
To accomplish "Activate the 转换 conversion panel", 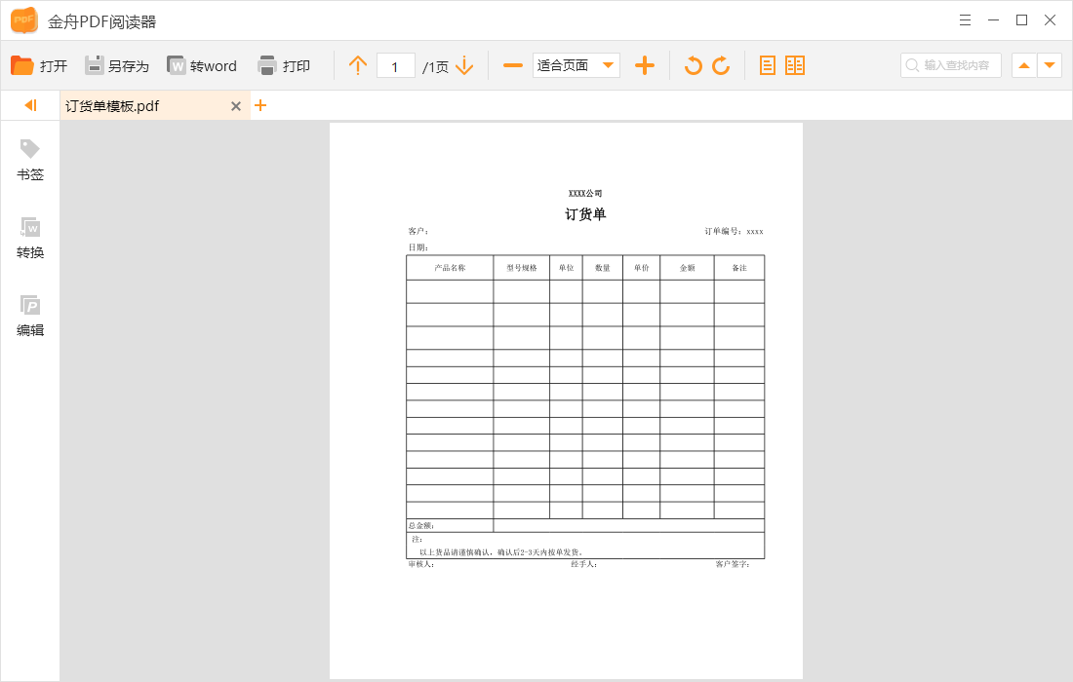I will [x=29, y=239].
